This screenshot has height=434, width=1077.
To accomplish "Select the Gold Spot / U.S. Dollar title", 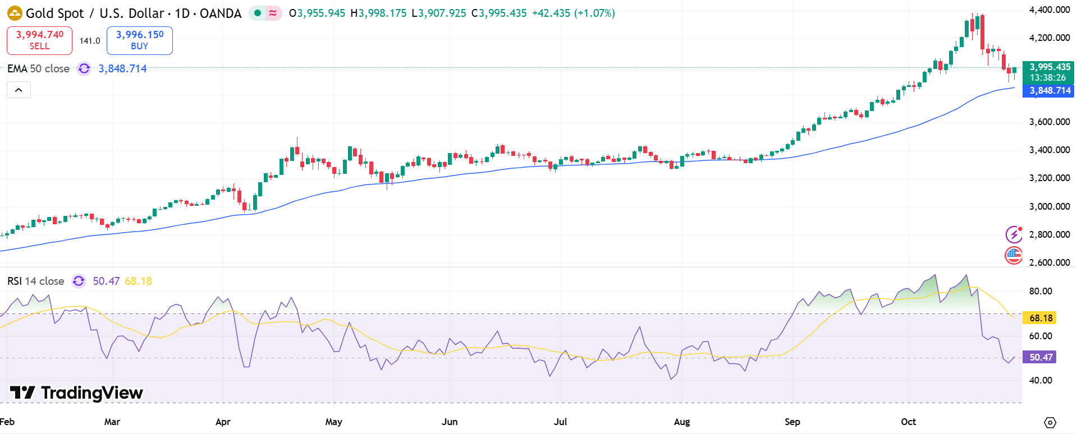I will click(x=134, y=13).
